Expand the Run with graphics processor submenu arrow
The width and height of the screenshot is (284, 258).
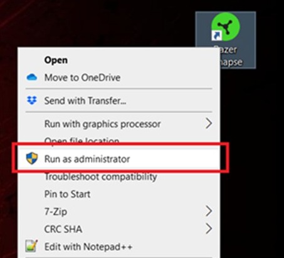[209, 123]
